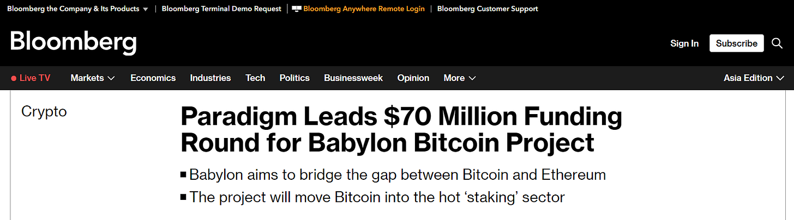Visit Bloomberg Customer Support link

(x=488, y=9)
